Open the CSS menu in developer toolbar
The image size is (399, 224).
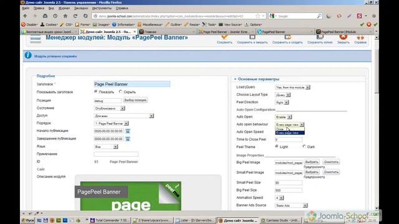(66, 25)
